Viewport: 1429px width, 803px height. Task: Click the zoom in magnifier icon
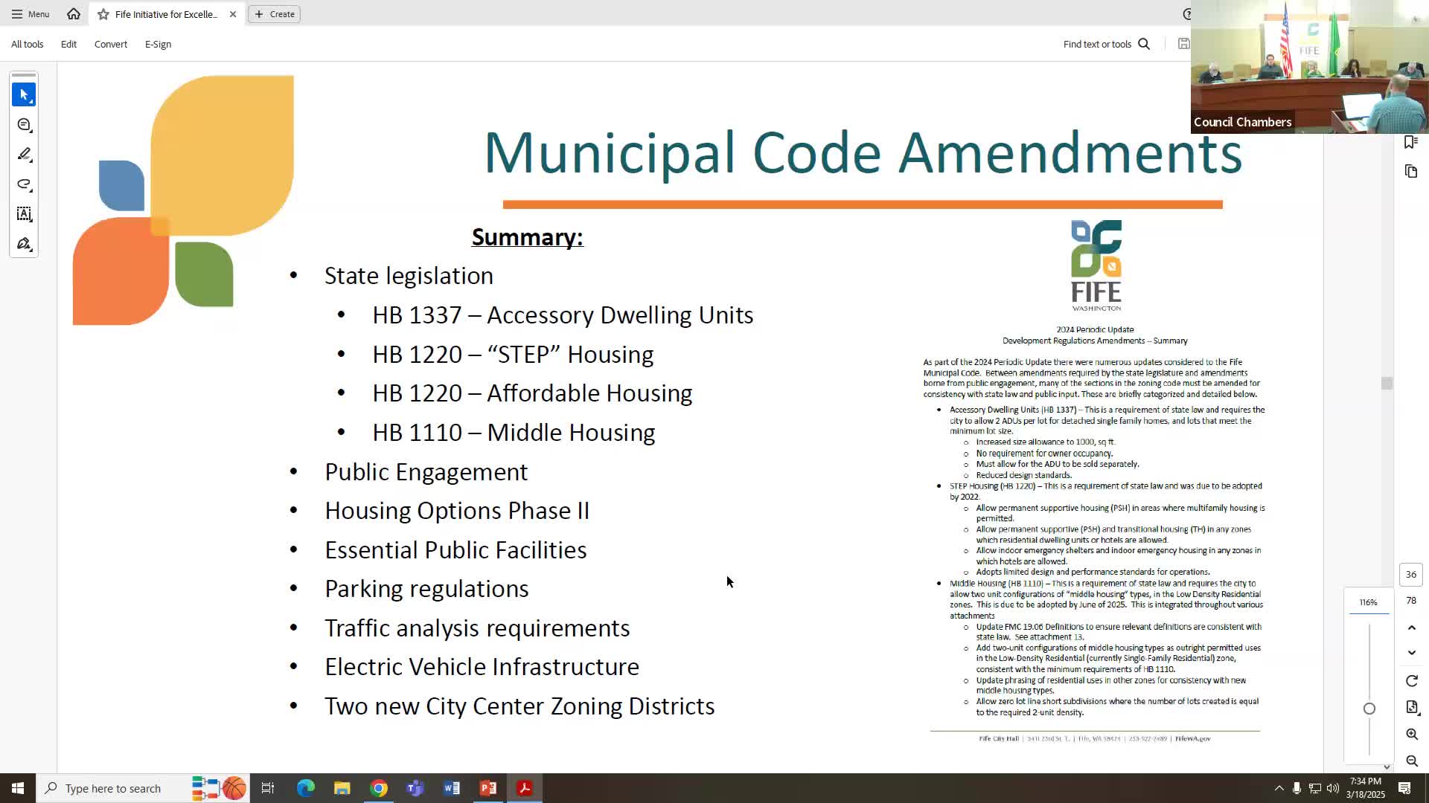(x=1412, y=734)
